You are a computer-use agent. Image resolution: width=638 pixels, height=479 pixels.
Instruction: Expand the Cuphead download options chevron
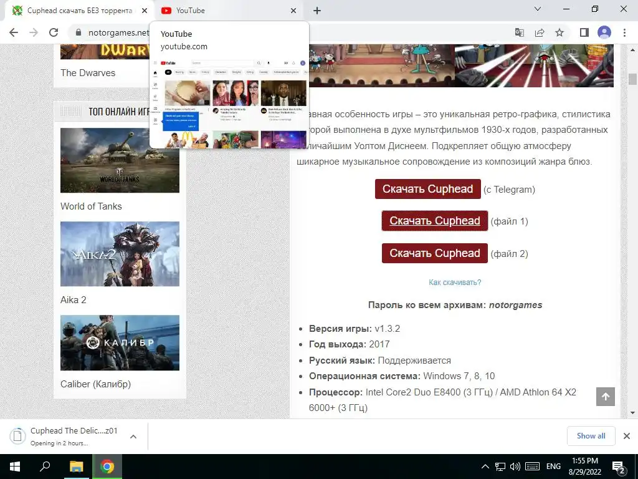[x=133, y=437]
